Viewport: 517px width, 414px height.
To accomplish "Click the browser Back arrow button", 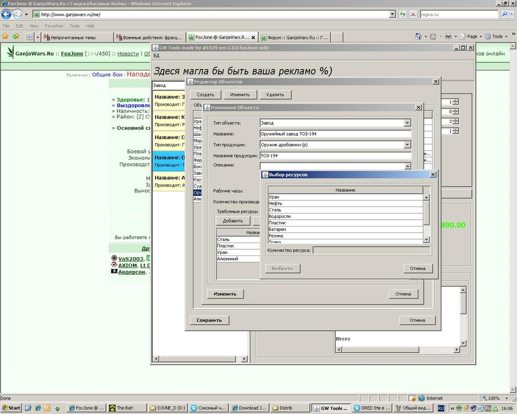I will 6,14.
